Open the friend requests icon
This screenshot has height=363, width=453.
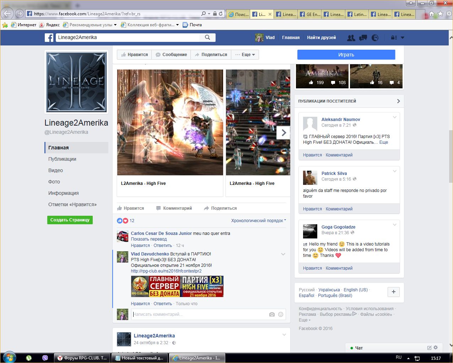pos(351,38)
